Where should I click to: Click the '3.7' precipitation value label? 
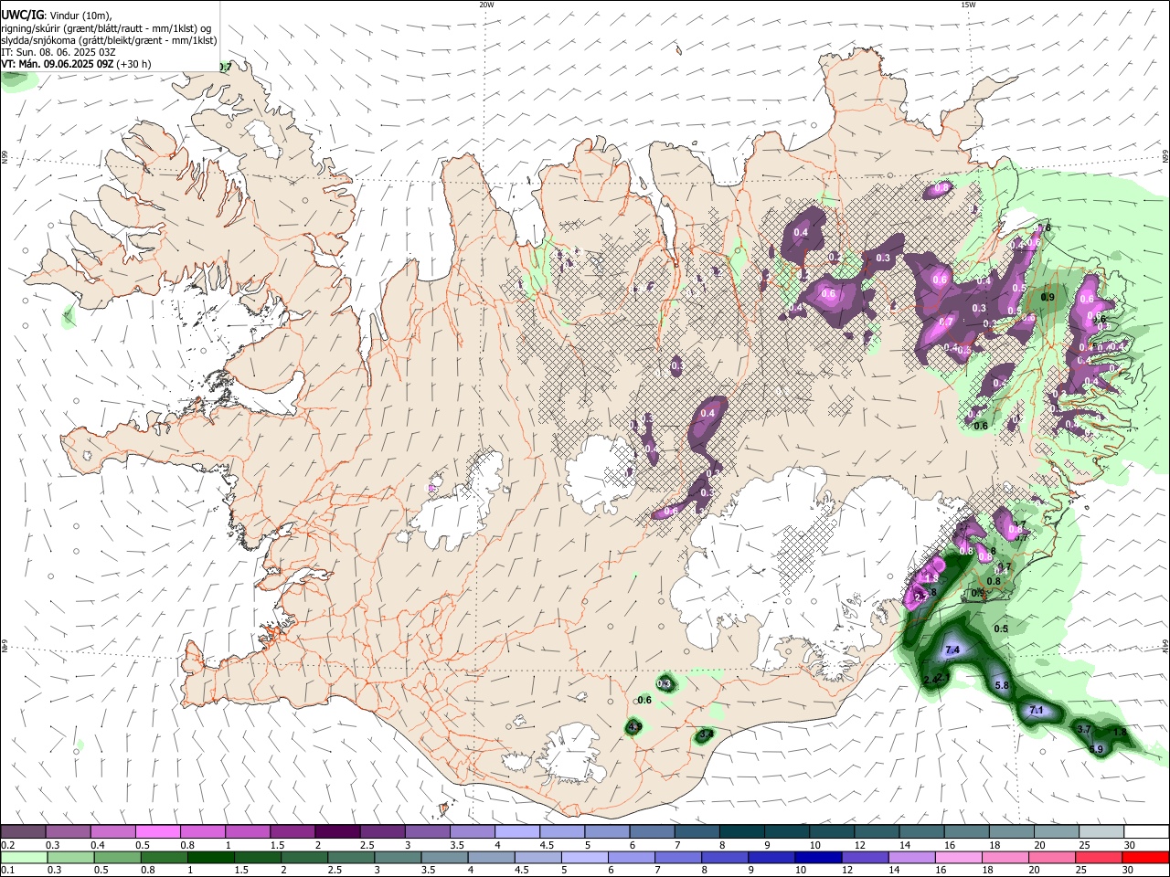click(1085, 729)
